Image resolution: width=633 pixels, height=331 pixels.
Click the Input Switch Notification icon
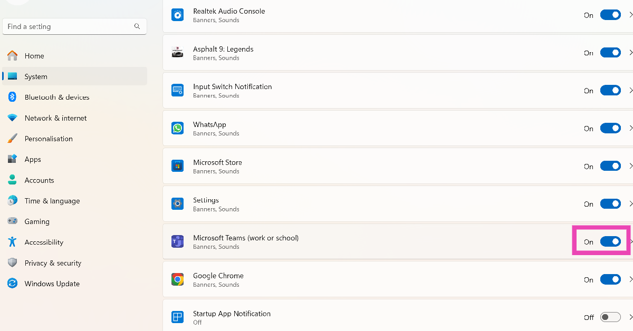[177, 91]
